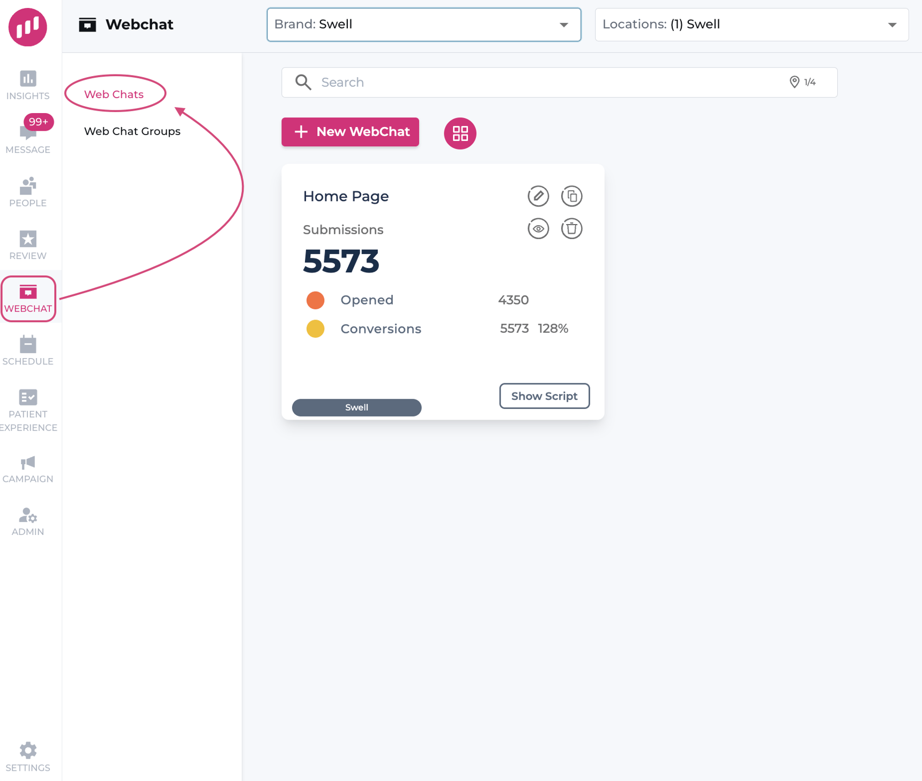Open Web Chat Groups
Viewport: 922px width, 781px height.
(x=132, y=131)
